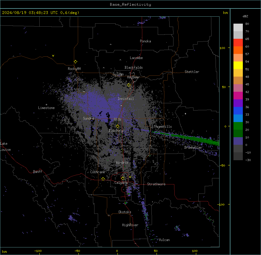261x255 pixels.
Task: Click the Sundre label
Action: tap(88, 118)
